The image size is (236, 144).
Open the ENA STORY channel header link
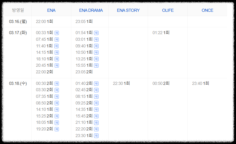pyautogui.click(x=128, y=10)
